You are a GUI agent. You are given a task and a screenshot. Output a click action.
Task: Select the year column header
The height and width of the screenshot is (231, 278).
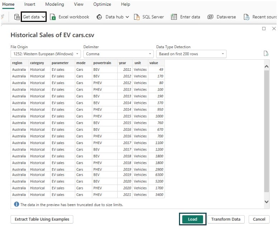125,63
